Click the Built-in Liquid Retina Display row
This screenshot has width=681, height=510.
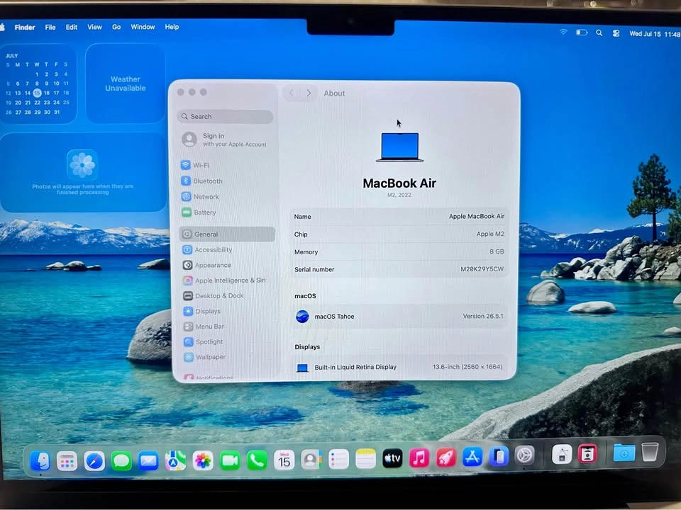click(399, 367)
